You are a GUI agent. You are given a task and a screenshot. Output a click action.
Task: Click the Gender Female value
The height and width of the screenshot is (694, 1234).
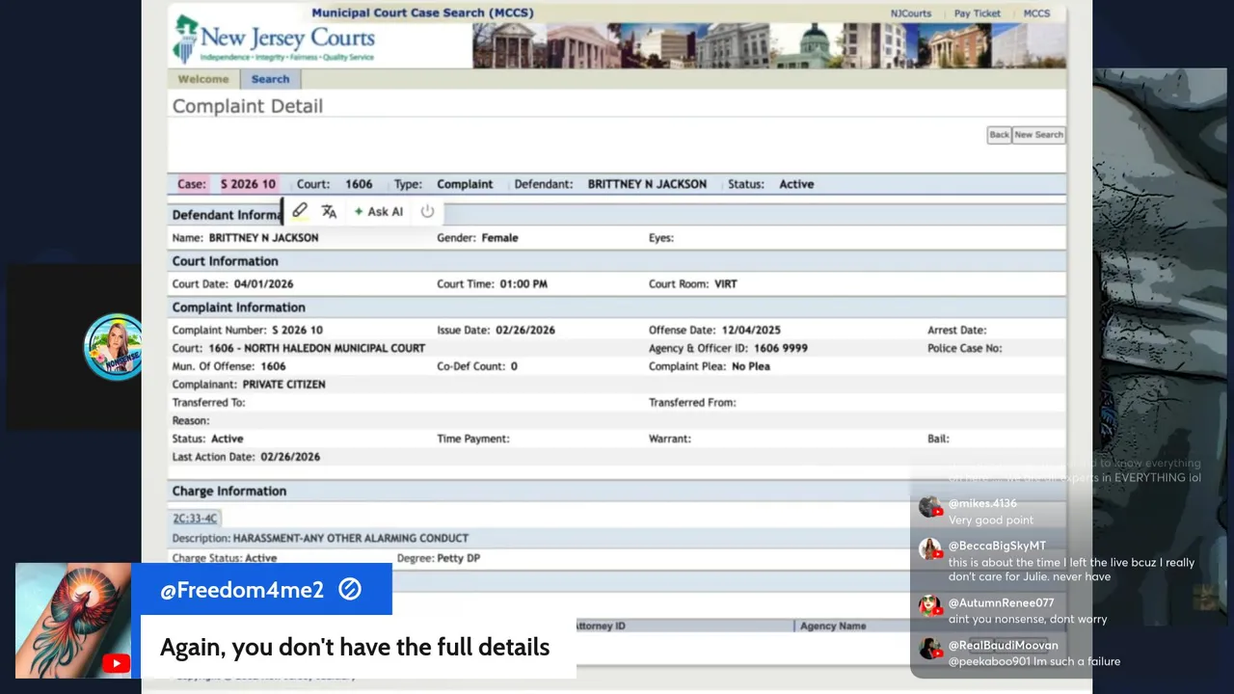(x=499, y=238)
